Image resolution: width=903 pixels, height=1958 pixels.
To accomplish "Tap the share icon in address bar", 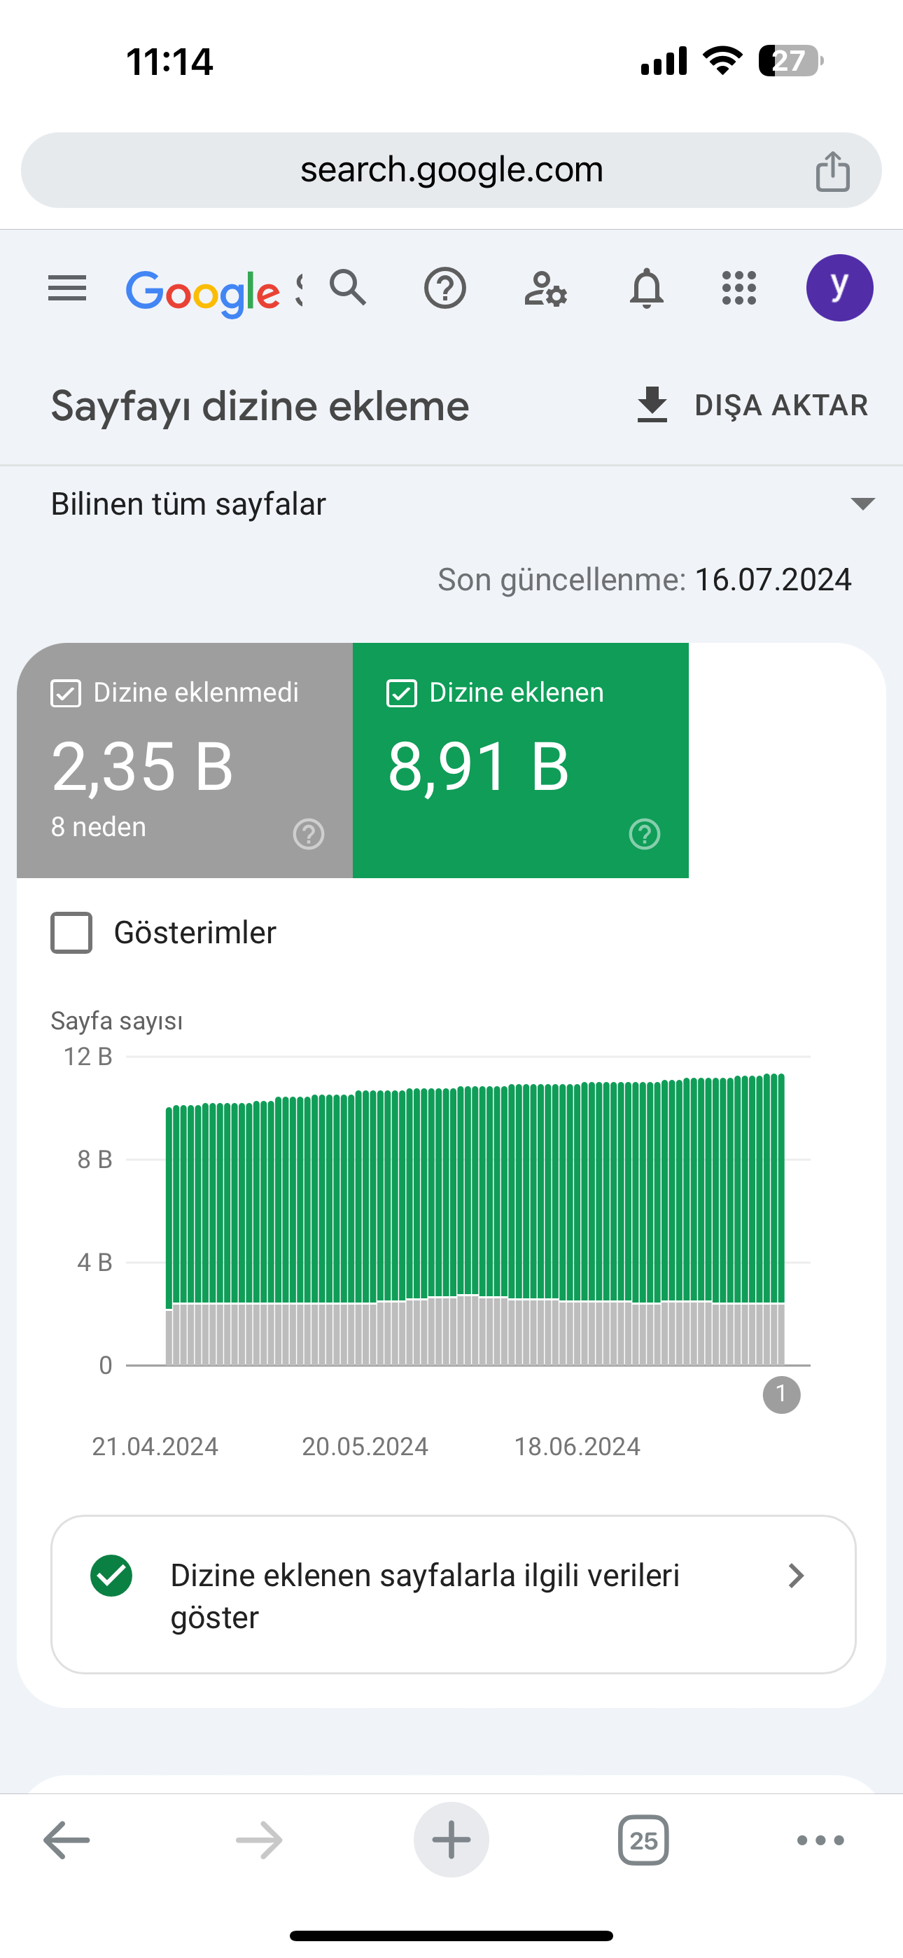I will point(832,170).
